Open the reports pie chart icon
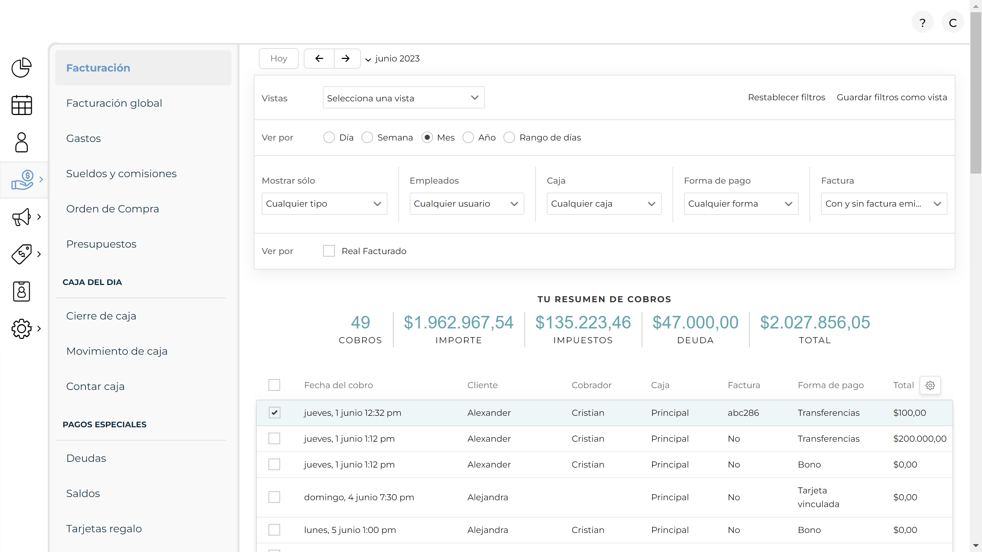 point(21,68)
